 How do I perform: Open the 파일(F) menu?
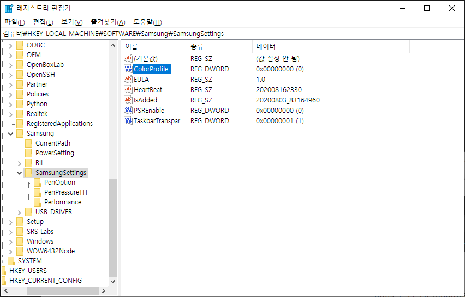pyautogui.click(x=15, y=22)
